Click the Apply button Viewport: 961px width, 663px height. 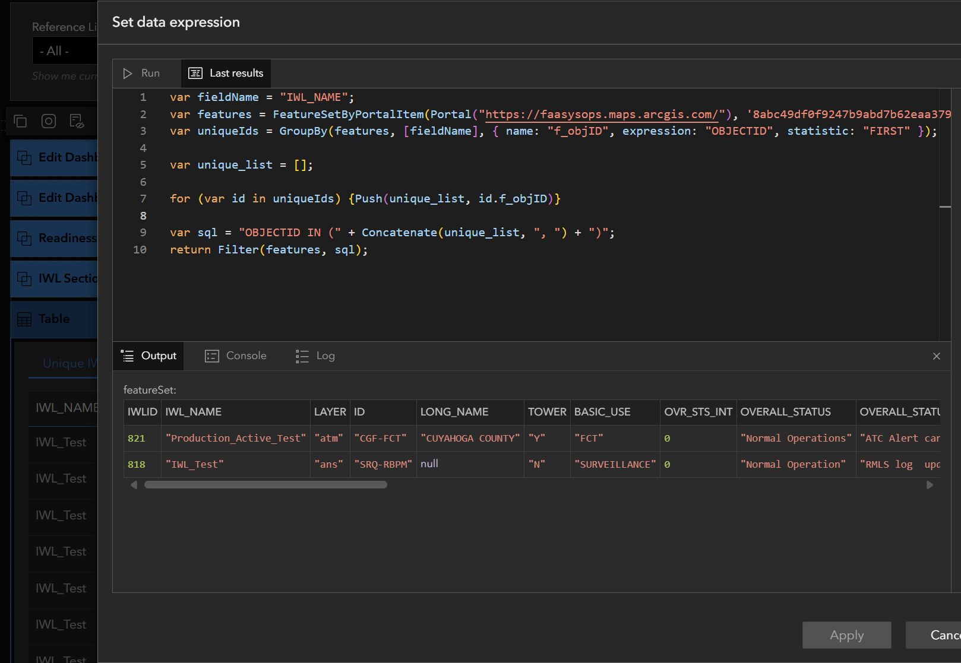tap(846, 635)
